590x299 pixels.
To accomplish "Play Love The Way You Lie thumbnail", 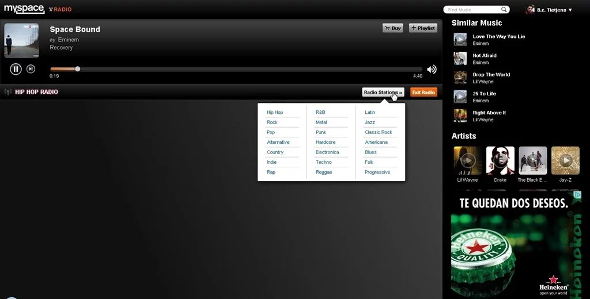I will point(460,40).
